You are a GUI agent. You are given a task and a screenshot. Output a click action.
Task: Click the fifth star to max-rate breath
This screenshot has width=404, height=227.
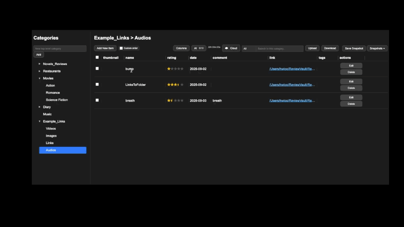pos(182,100)
